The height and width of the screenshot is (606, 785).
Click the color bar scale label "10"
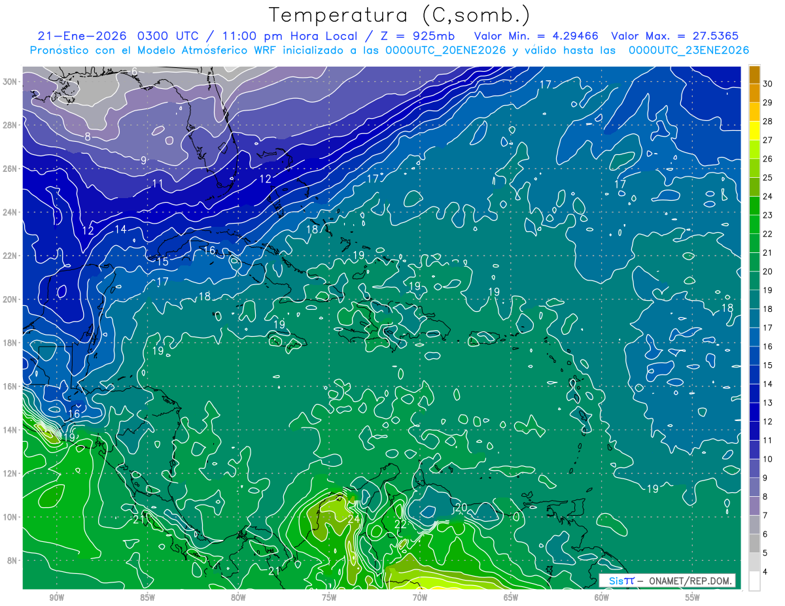click(768, 460)
